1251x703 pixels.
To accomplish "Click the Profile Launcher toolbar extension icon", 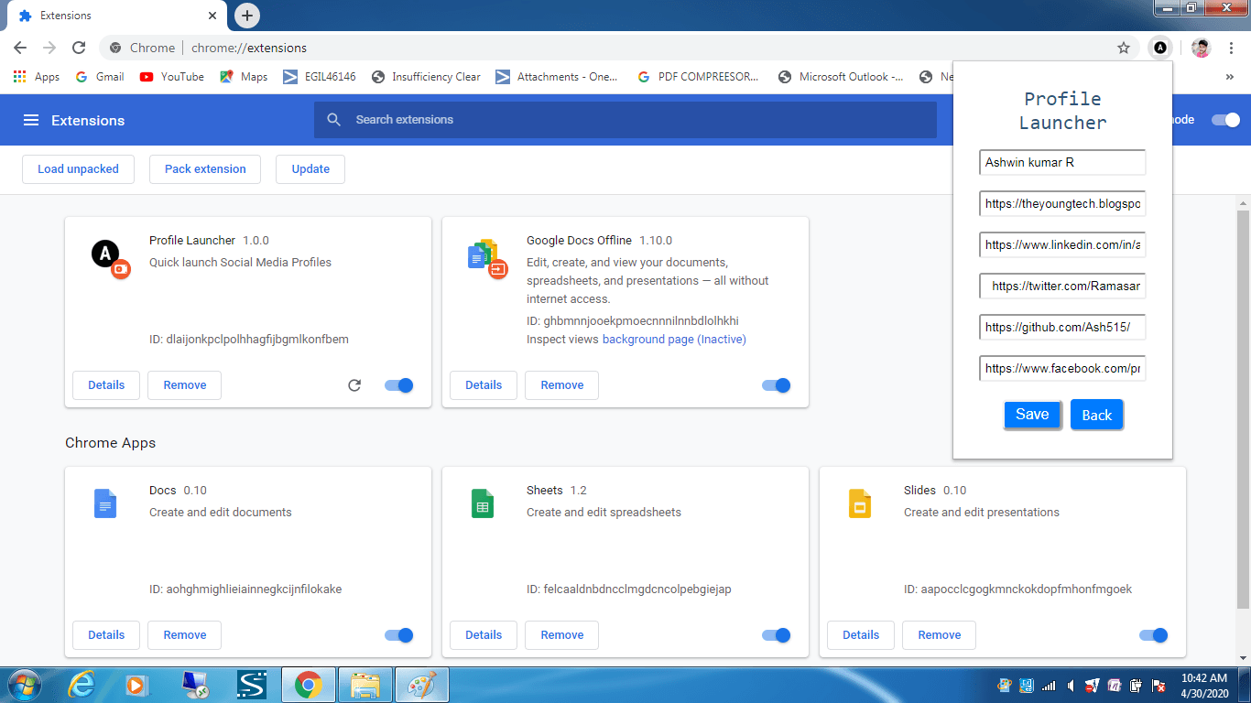I will tap(1160, 48).
